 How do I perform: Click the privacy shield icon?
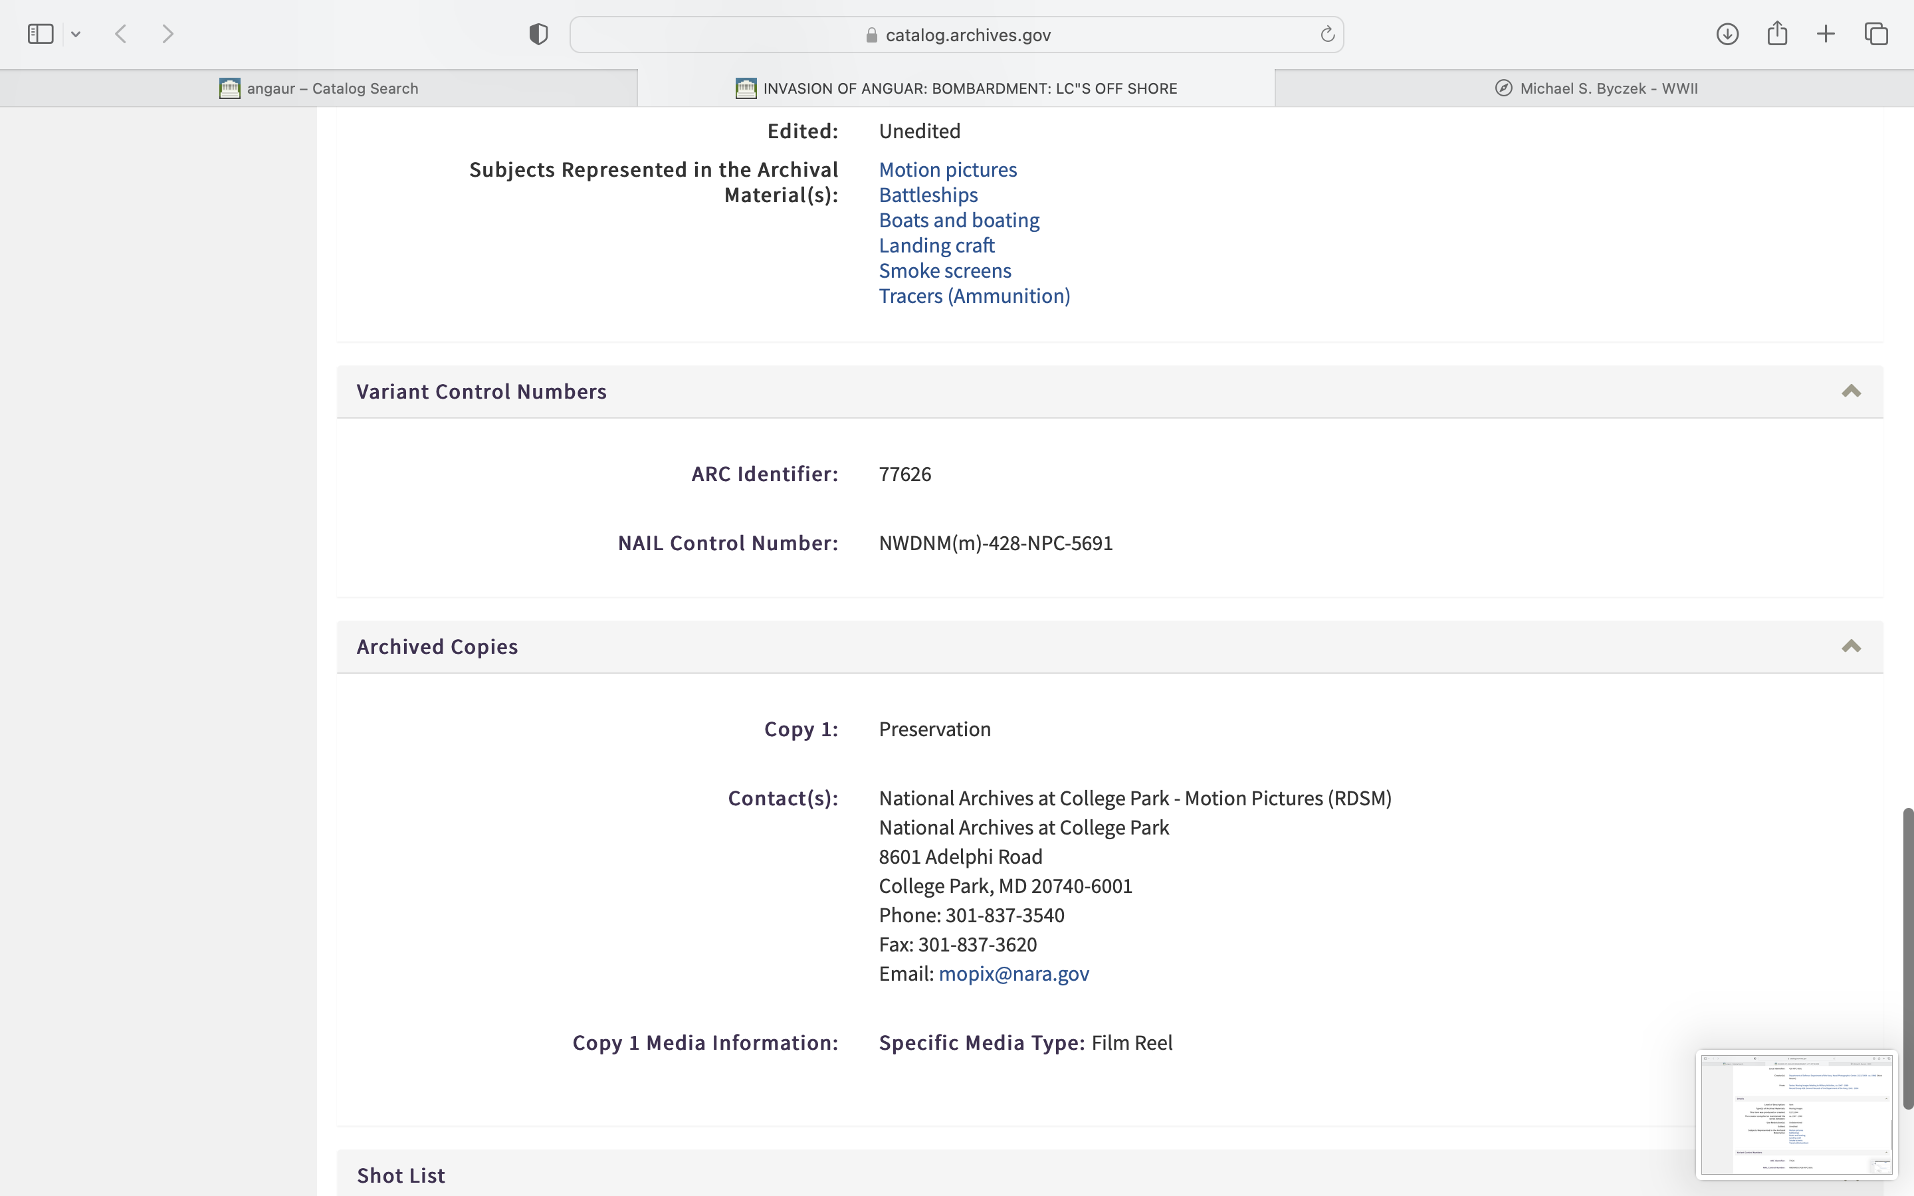point(538,34)
